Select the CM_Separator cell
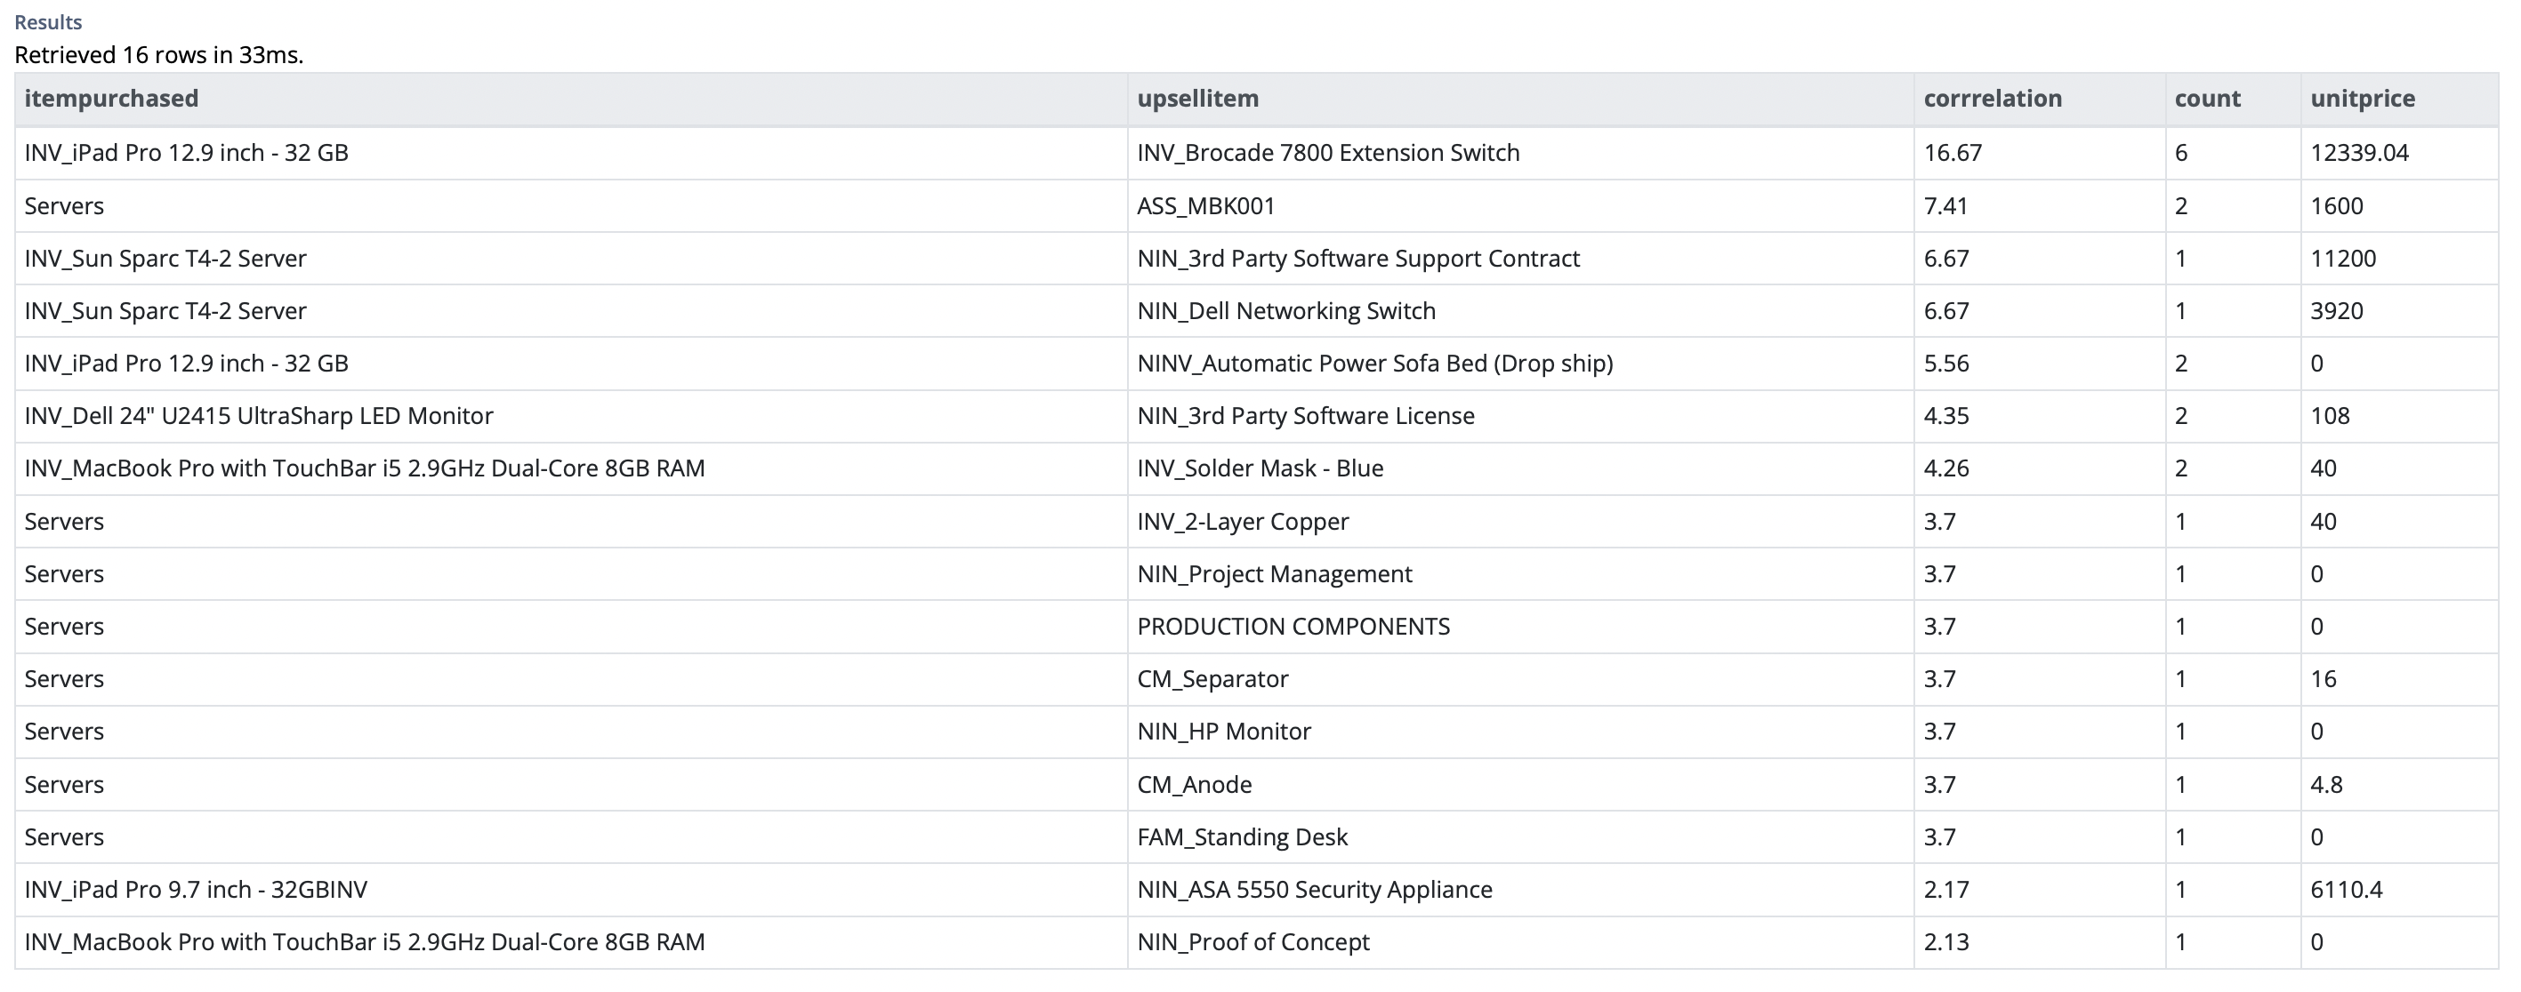 coord(1520,679)
